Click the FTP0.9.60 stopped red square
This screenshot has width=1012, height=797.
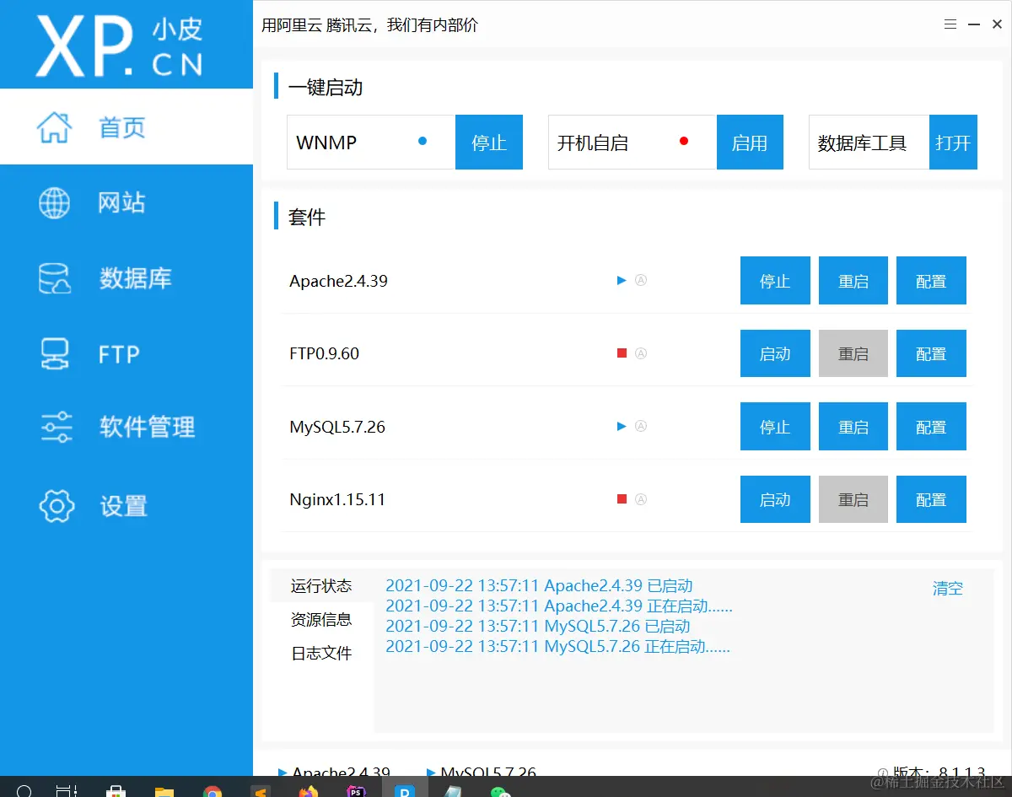[x=622, y=353]
